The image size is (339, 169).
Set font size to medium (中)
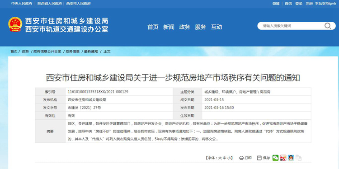tap(225, 158)
